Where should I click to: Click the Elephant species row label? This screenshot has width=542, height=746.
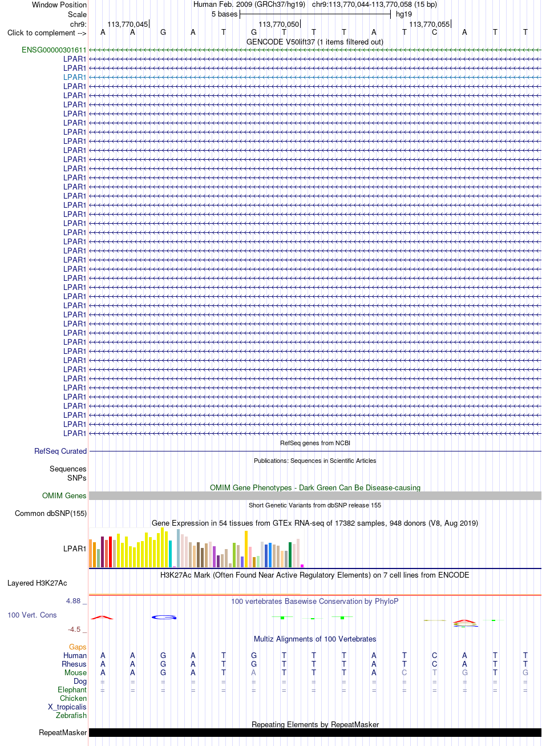pos(72,689)
